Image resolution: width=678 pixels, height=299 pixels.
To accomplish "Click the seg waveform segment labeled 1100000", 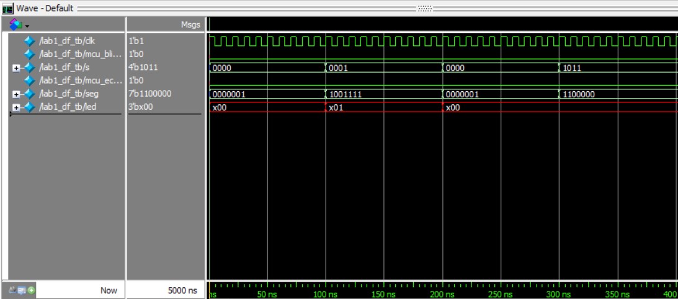I will click(618, 94).
